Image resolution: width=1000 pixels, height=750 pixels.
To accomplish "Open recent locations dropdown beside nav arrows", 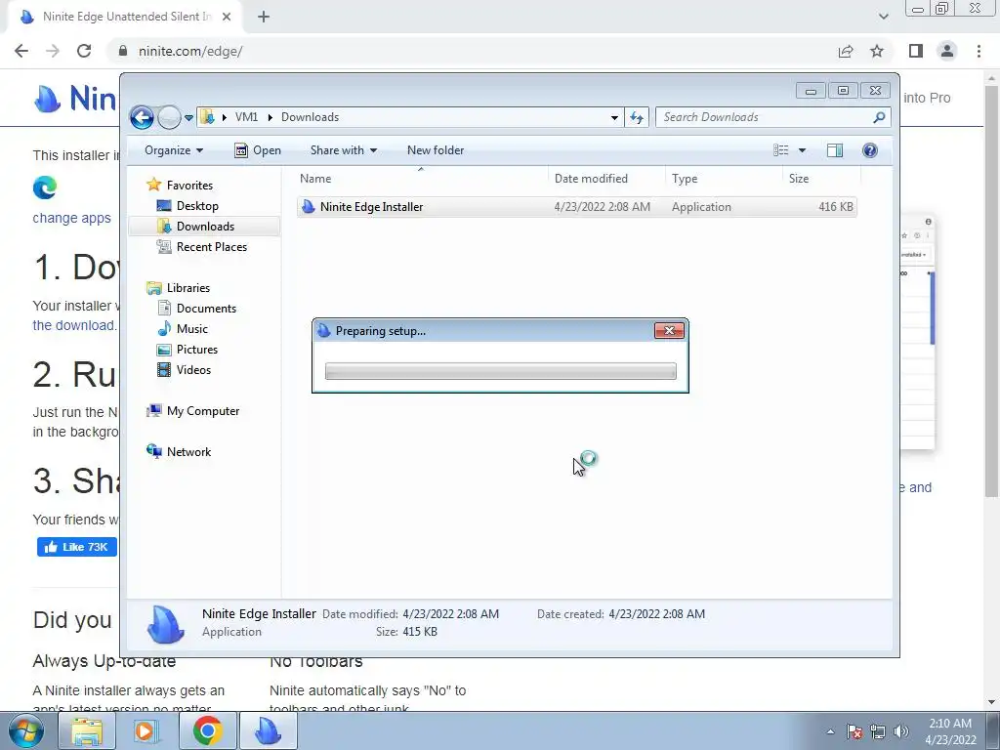I will pos(188,118).
